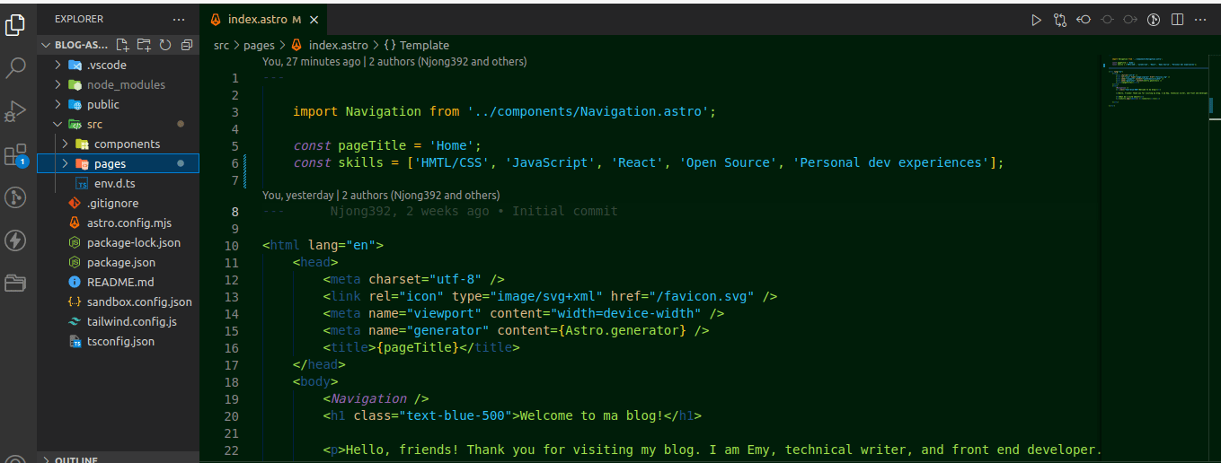Expand the .vscode folder
Viewport: 1221px width, 463px height.
click(58, 65)
